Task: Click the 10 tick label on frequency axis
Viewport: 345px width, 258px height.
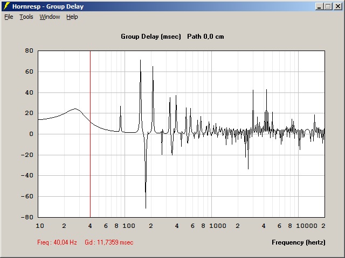Action: [40, 226]
